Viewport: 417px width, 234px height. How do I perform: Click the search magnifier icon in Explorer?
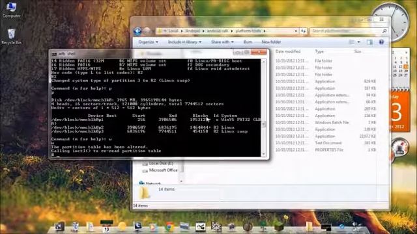(384, 31)
